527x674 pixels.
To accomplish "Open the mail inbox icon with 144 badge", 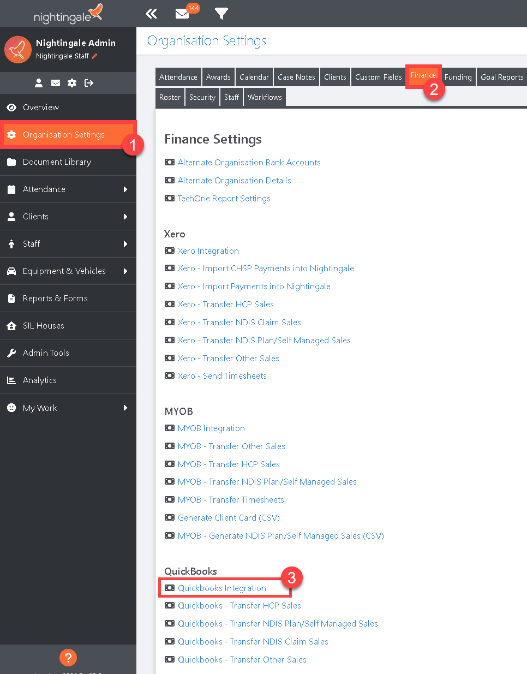I will pyautogui.click(x=182, y=14).
